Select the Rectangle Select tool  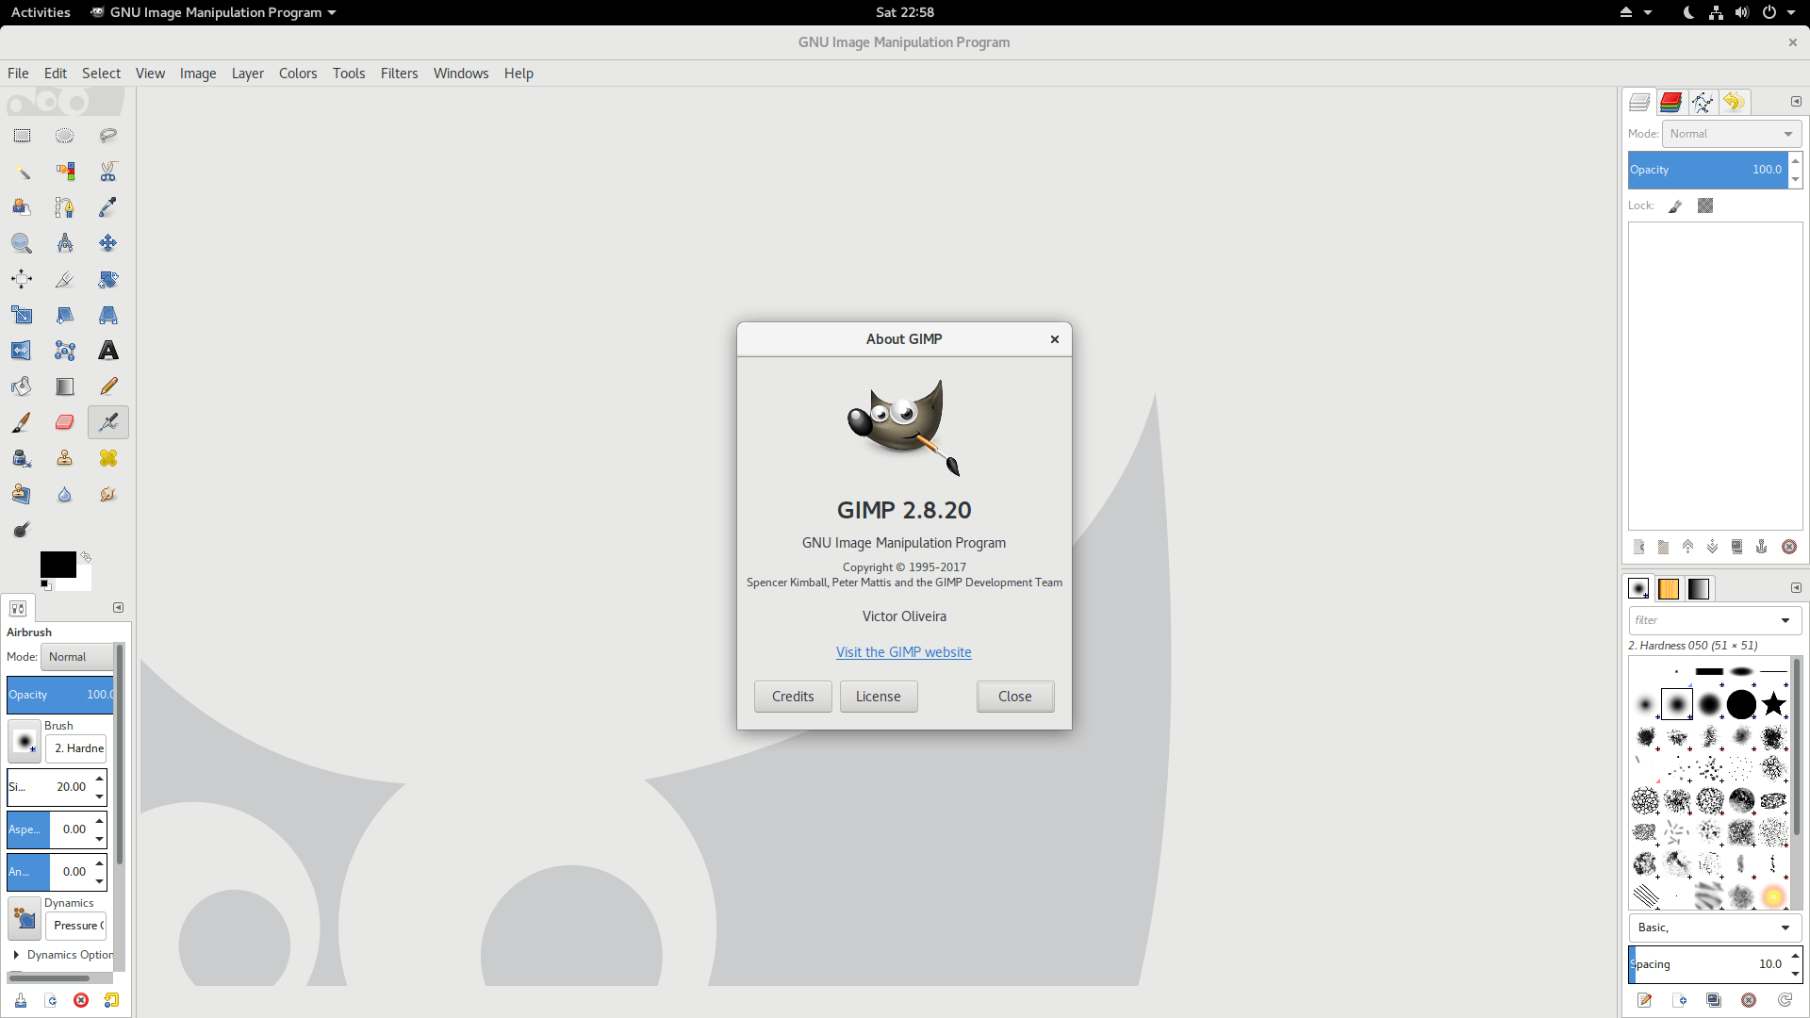tap(22, 136)
